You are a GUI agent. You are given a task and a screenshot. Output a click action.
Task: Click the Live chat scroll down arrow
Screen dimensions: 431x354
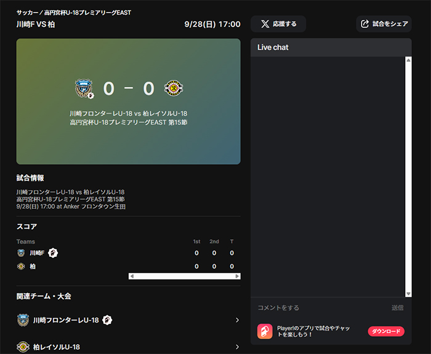(x=408, y=294)
